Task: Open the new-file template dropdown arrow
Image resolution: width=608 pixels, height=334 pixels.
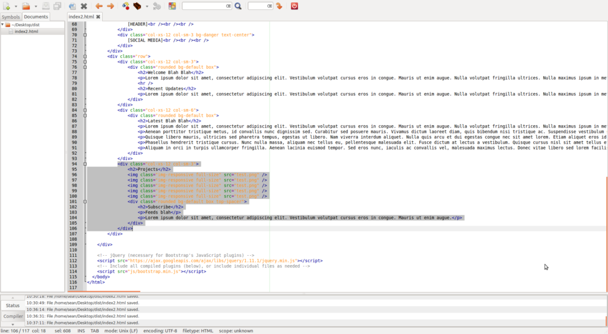Action: 16,6
